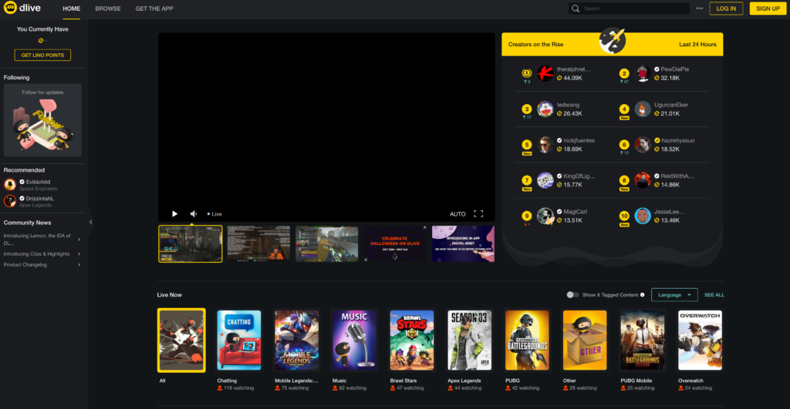This screenshot has height=409, width=790.
Task: Open Introducing In-App Digital Asset banner
Action: (x=463, y=243)
